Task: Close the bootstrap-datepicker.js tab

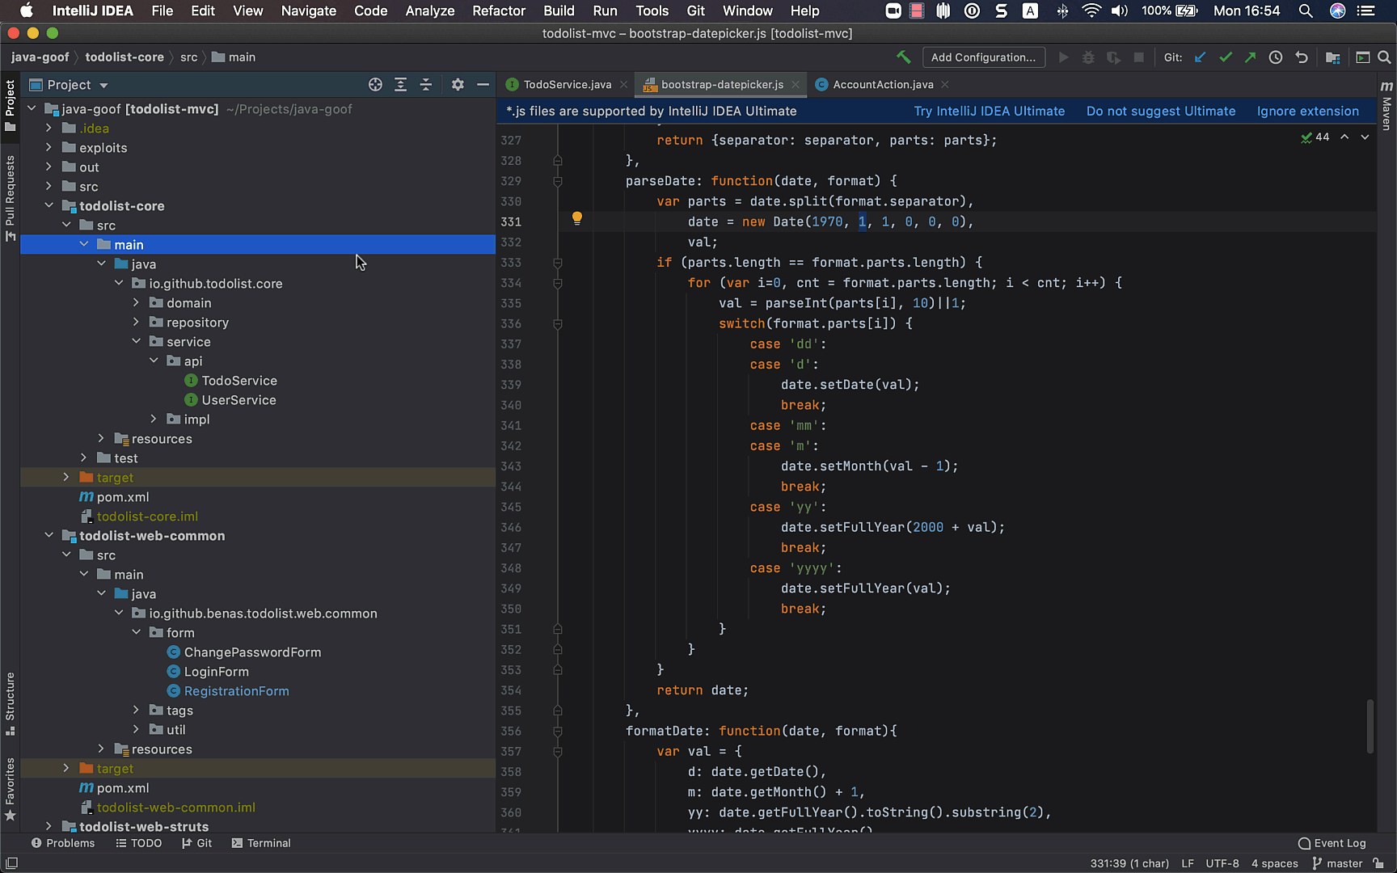Action: [796, 84]
